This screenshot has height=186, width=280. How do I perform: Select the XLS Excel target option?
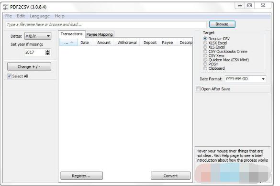click(x=205, y=47)
